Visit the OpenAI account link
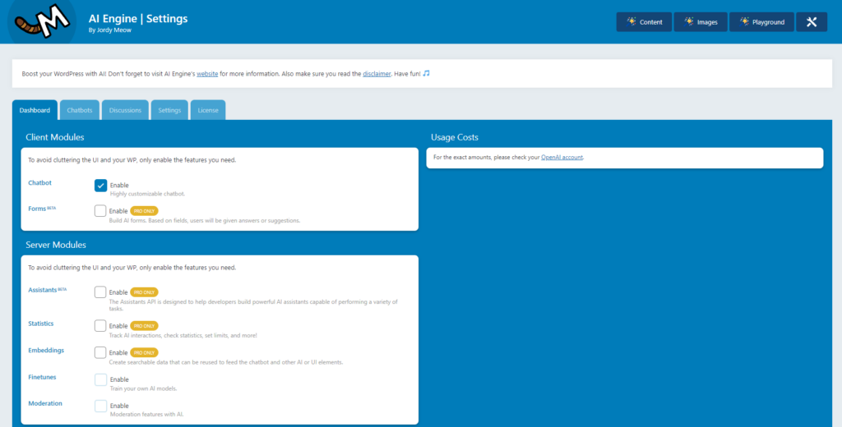This screenshot has height=427, width=842. pos(562,157)
